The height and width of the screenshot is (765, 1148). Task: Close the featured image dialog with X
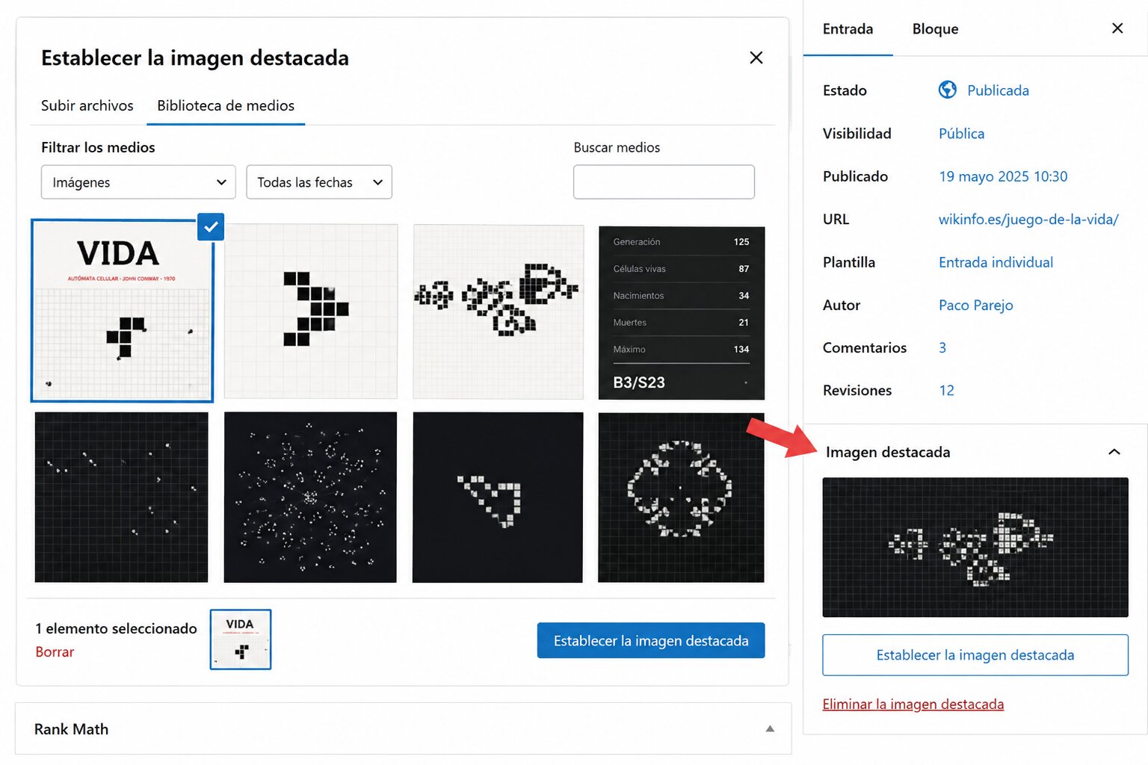756,58
